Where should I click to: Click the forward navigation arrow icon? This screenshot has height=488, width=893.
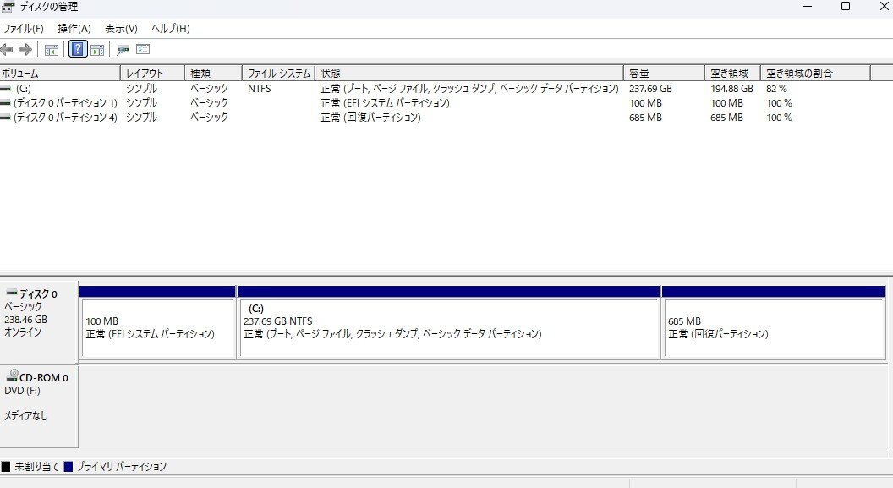[x=24, y=49]
